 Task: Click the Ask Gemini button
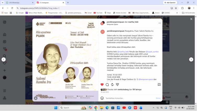click(x=170, y=3)
